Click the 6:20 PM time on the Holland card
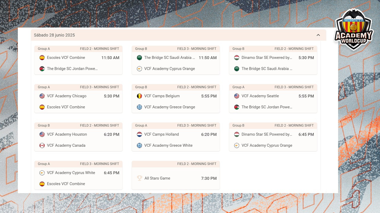 209,134
